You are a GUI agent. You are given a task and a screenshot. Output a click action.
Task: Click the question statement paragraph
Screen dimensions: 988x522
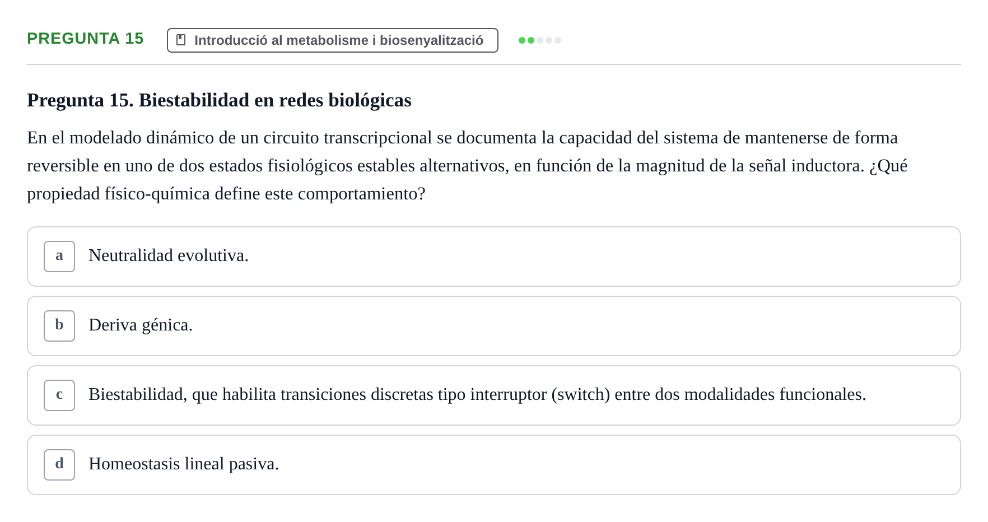point(467,166)
